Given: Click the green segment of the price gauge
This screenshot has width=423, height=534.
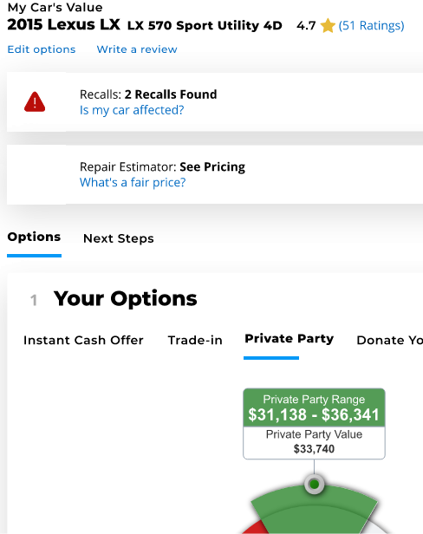Looking at the screenshot, I should coord(314,511).
